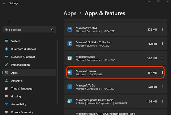171x115 pixels.
Task: Click the Microsoft Update Health Tools icon
Action: click(x=70, y=101)
